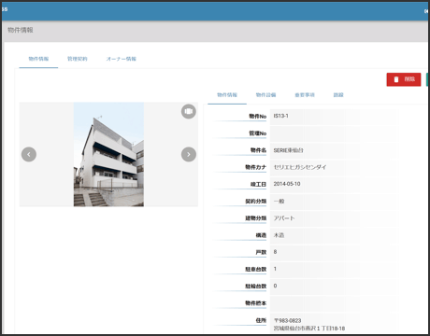Switch to the 管理契約 tab
Viewport: 430px width, 336px height.
78,59
